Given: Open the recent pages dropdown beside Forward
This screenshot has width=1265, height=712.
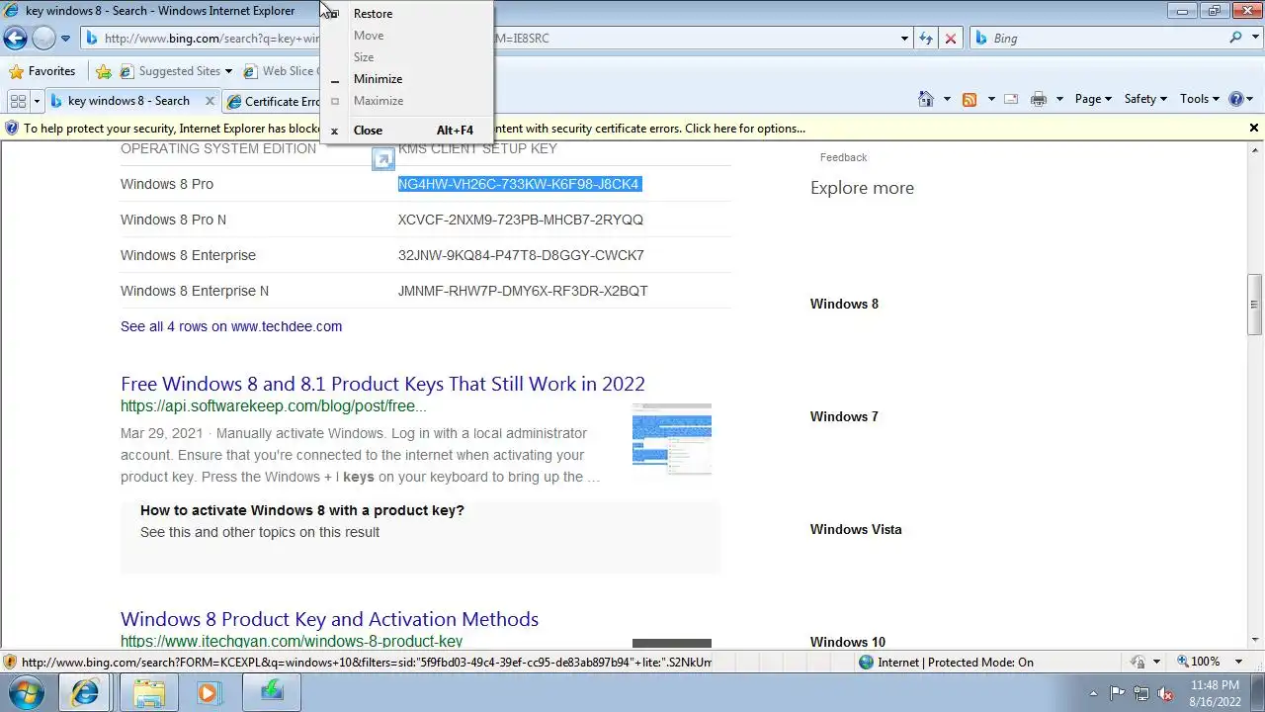Looking at the screenshot, I should click(65, 39).
